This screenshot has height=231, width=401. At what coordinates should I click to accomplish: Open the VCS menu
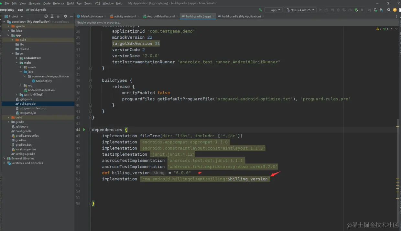97,3
